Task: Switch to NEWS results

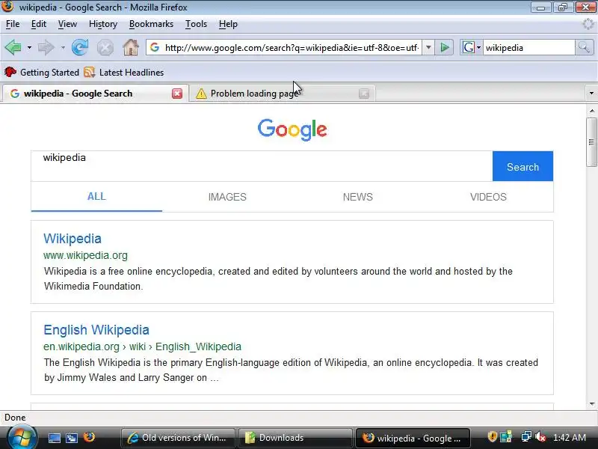Action: (x=358, y=197)
